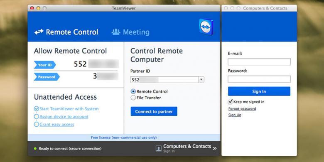
Task: Select the File Transfer radio button
Action: pos(133,98)
